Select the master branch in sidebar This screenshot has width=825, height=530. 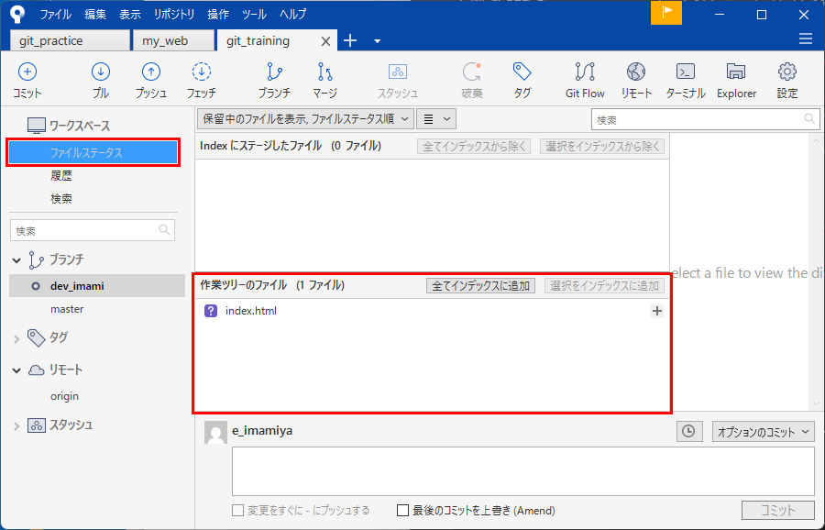[67, 309]
